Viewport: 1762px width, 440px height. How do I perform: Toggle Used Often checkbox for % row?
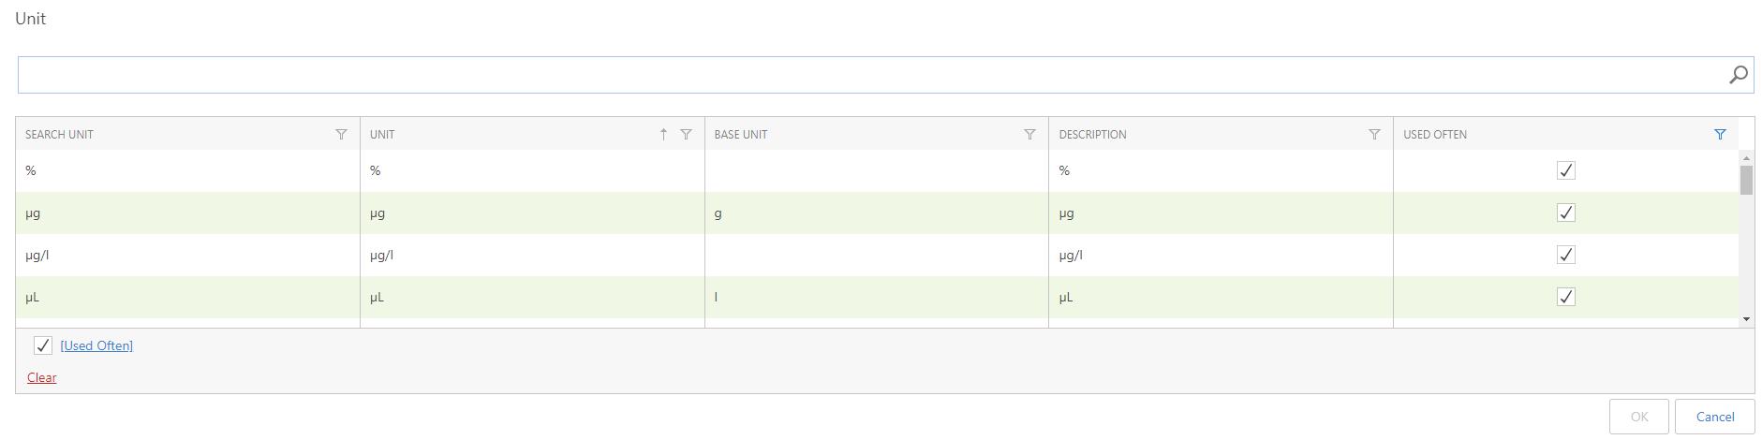[x=1565, y=170]
